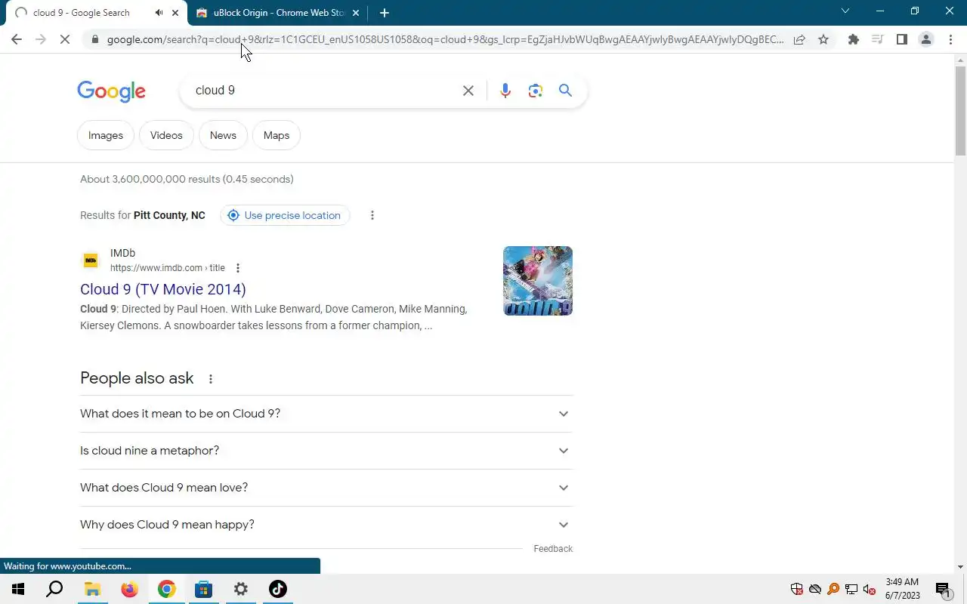Open People also ask options menu
This screenshot has width=967, height=604.
tap(211, 379)
